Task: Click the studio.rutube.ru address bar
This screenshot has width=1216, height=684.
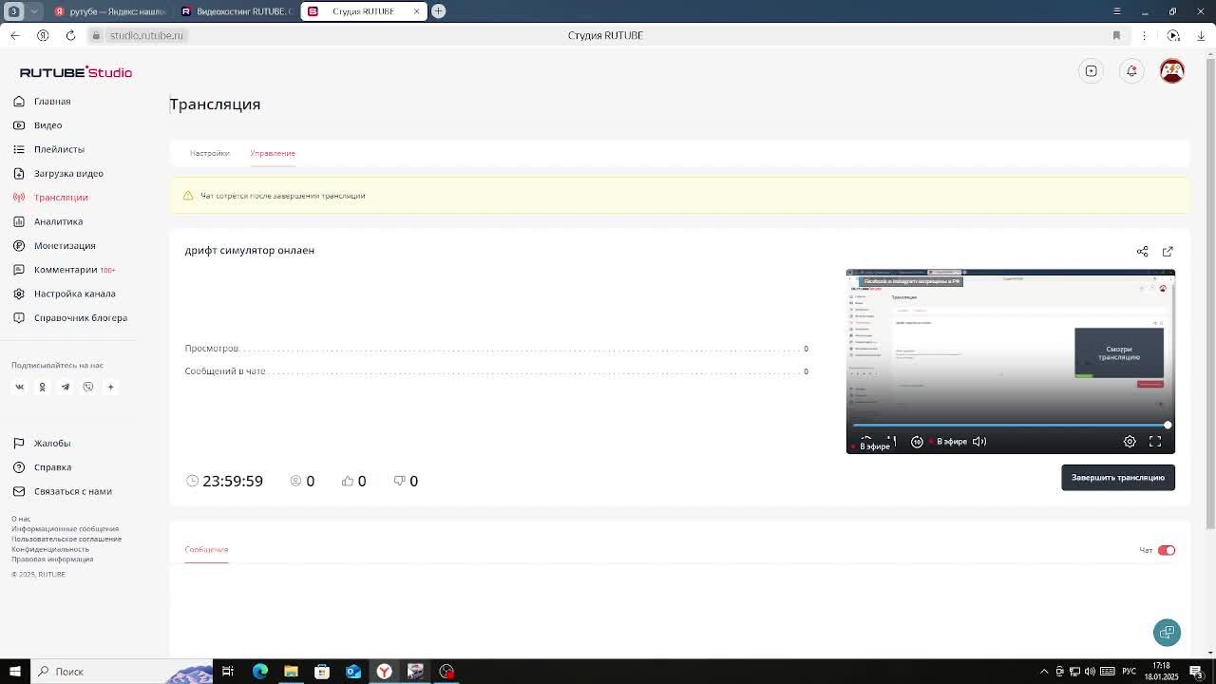Action: (147, 35)
